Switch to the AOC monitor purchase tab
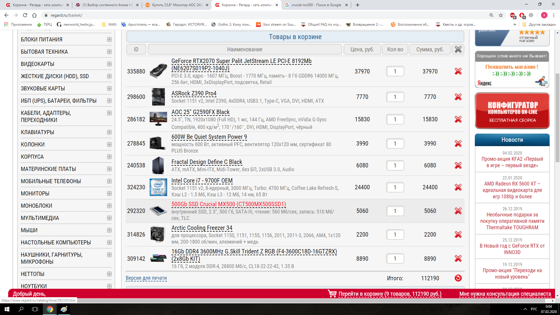The image size is (560, 315). (177, 5)
